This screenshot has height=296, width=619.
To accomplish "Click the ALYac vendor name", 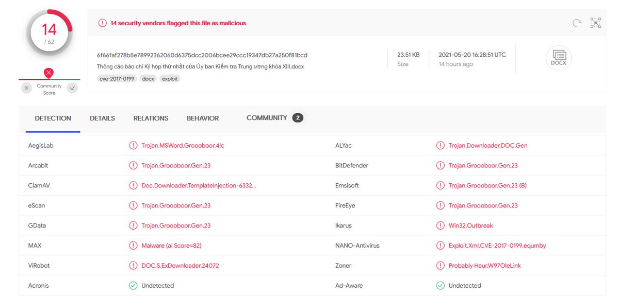I will [344, 146].
